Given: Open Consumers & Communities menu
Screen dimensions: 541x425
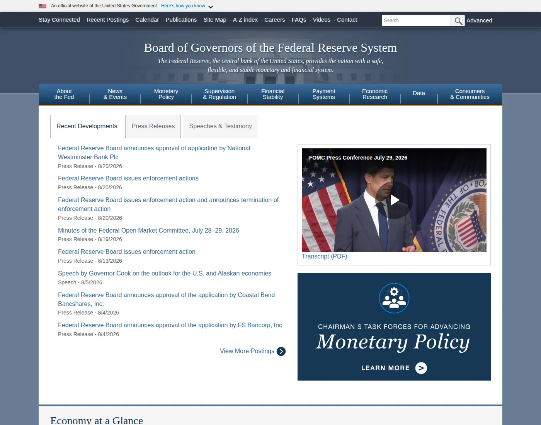Looking at the screenshot, I should (x=470, y=94).
